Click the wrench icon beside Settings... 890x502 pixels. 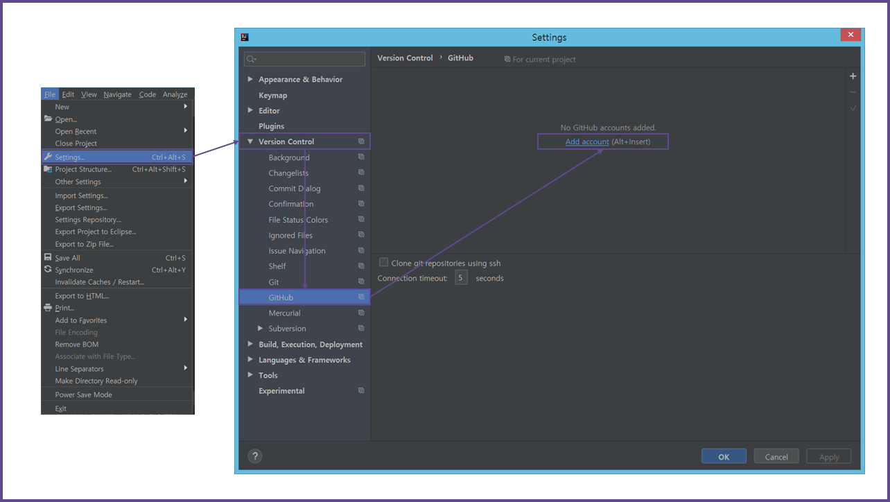coord(48,157)
